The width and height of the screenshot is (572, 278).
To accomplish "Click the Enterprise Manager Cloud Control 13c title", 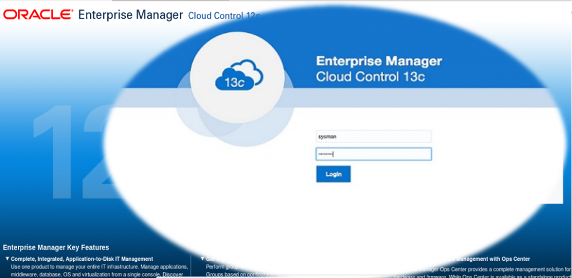I will [x=379, y=69].
